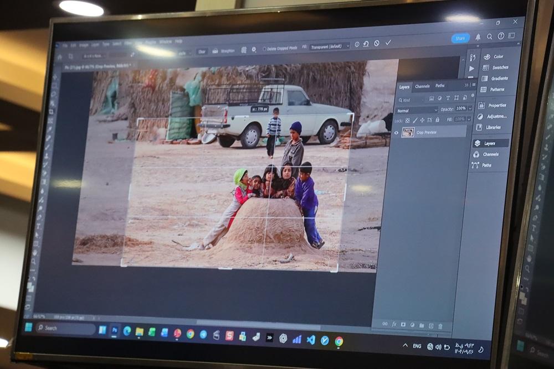The image size is (554, 369).
Task: Open Photoshop search magnifier icon
Action: (x=490, y=37)
